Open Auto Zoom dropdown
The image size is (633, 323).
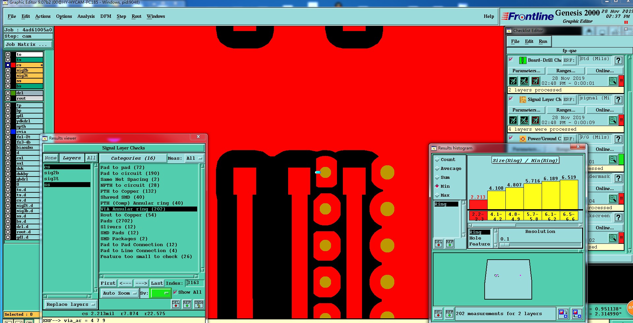119,293
